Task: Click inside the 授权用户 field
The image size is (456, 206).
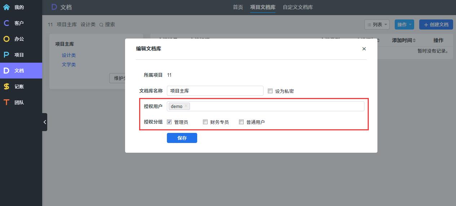Action: [266, 106]
